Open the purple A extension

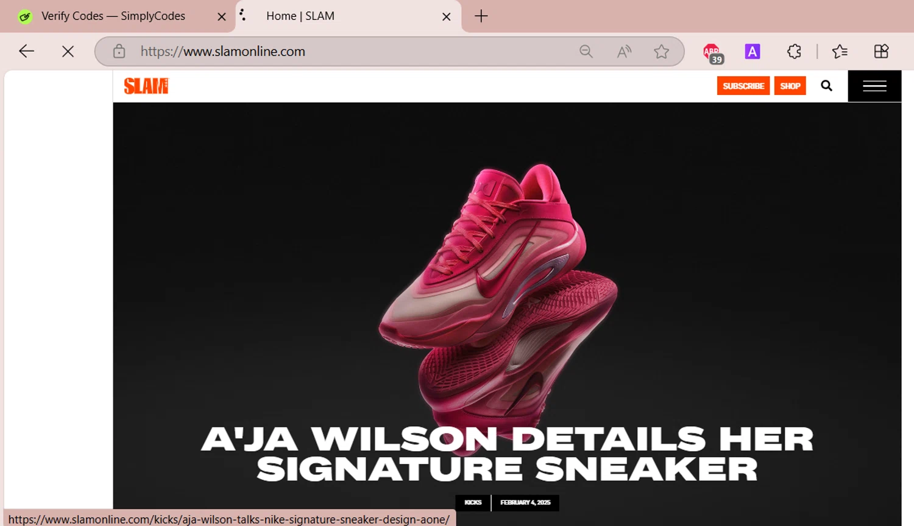click(753, 51)
